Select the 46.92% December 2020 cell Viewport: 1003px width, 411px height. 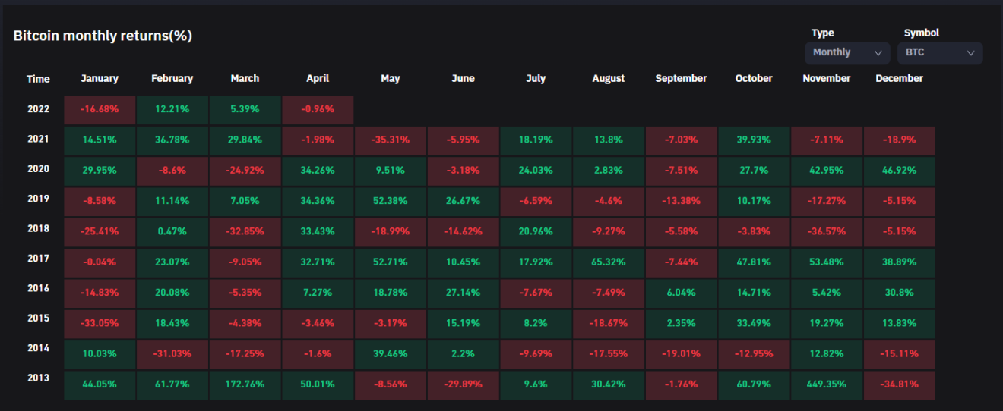click(899, 171)
